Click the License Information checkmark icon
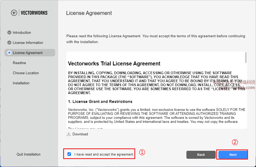Screen dimensions: 256x167 pyautogui.click(x=9, y=43)
